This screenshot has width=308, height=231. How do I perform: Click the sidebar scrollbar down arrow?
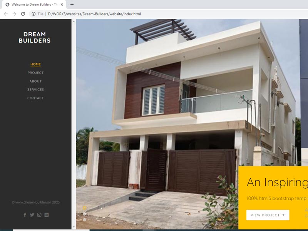(x=74, y=227)
